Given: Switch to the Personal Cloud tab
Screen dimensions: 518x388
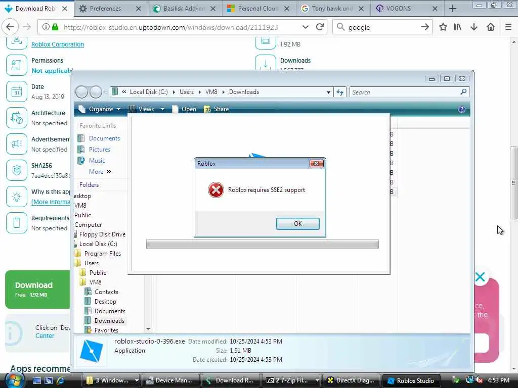Looking at the screenshot, I should (258, 9).
